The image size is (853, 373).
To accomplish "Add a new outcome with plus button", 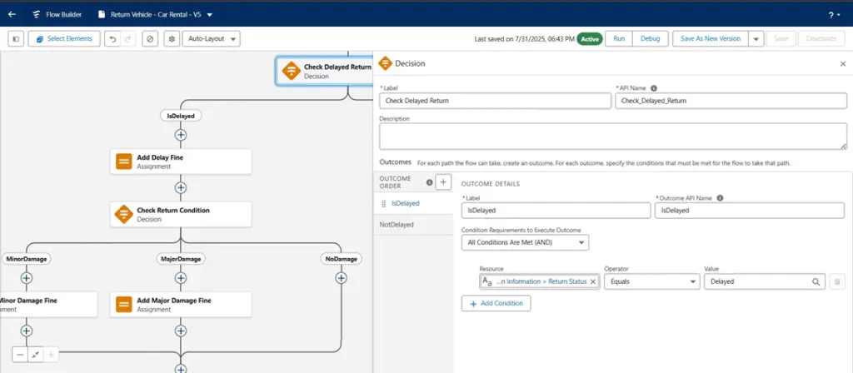I will point(443,182).
